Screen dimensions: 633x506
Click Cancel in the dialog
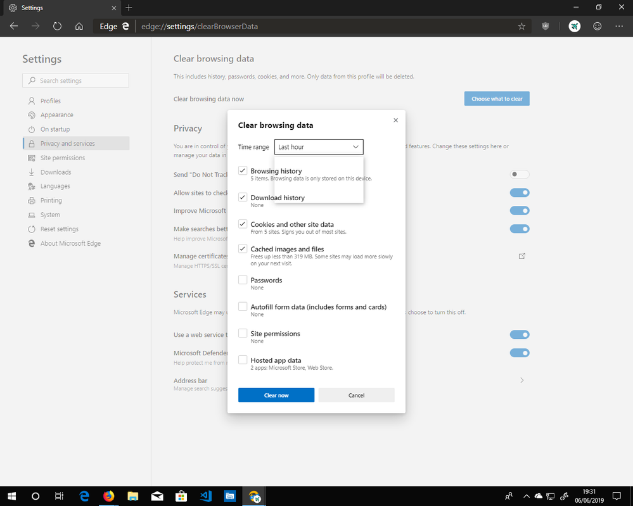coord(357,395)
